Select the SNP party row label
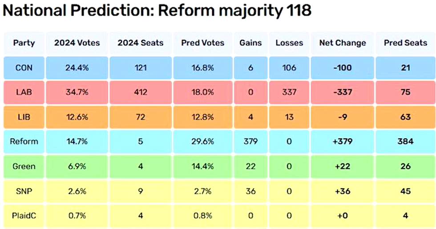The image size is (436, 229). 24,191
